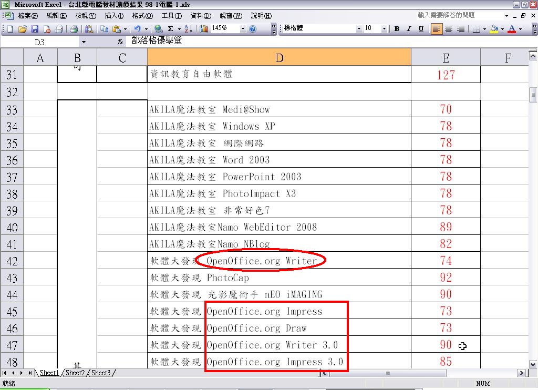This screenshot has width=538, height=390.
Task: Open the 插入(I) Insert menu
Action: pos(114,16)
